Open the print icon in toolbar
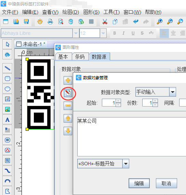Screen dimensions: 186x195 click(x=50, y=22)
